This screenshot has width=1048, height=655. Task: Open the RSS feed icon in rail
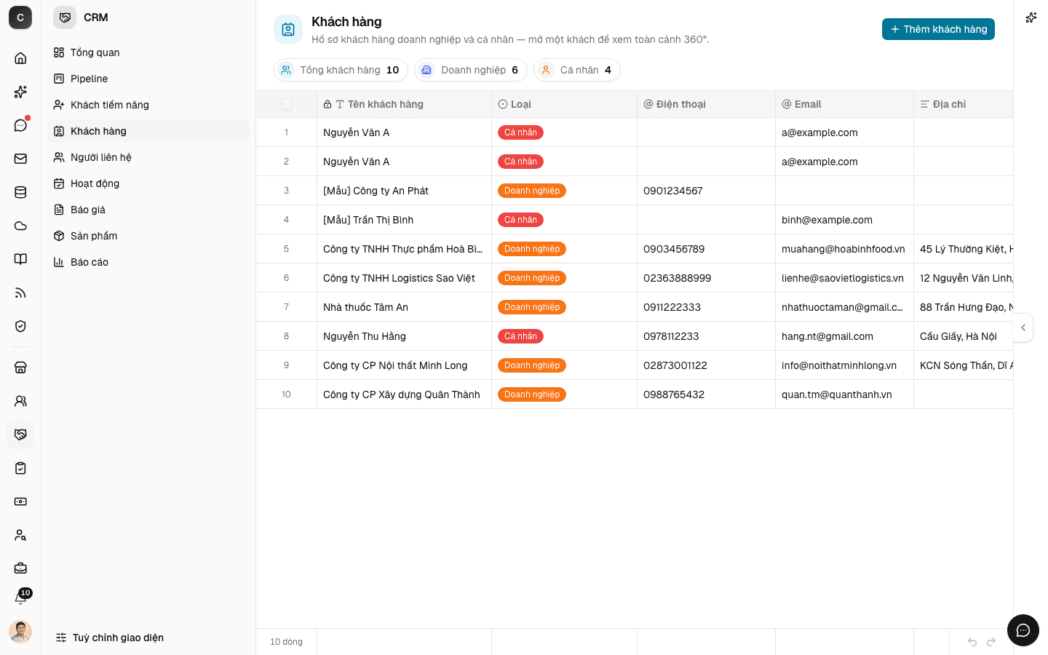pyautogui.click(x=20, y=293)
